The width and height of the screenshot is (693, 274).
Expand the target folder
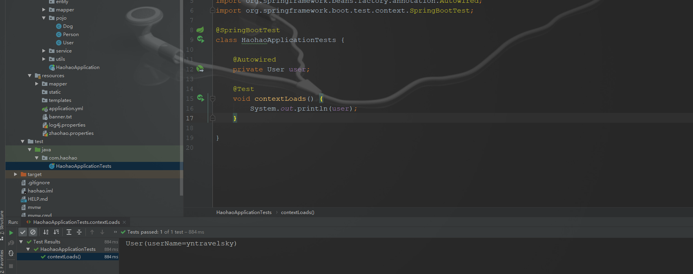tap(15, 174)
